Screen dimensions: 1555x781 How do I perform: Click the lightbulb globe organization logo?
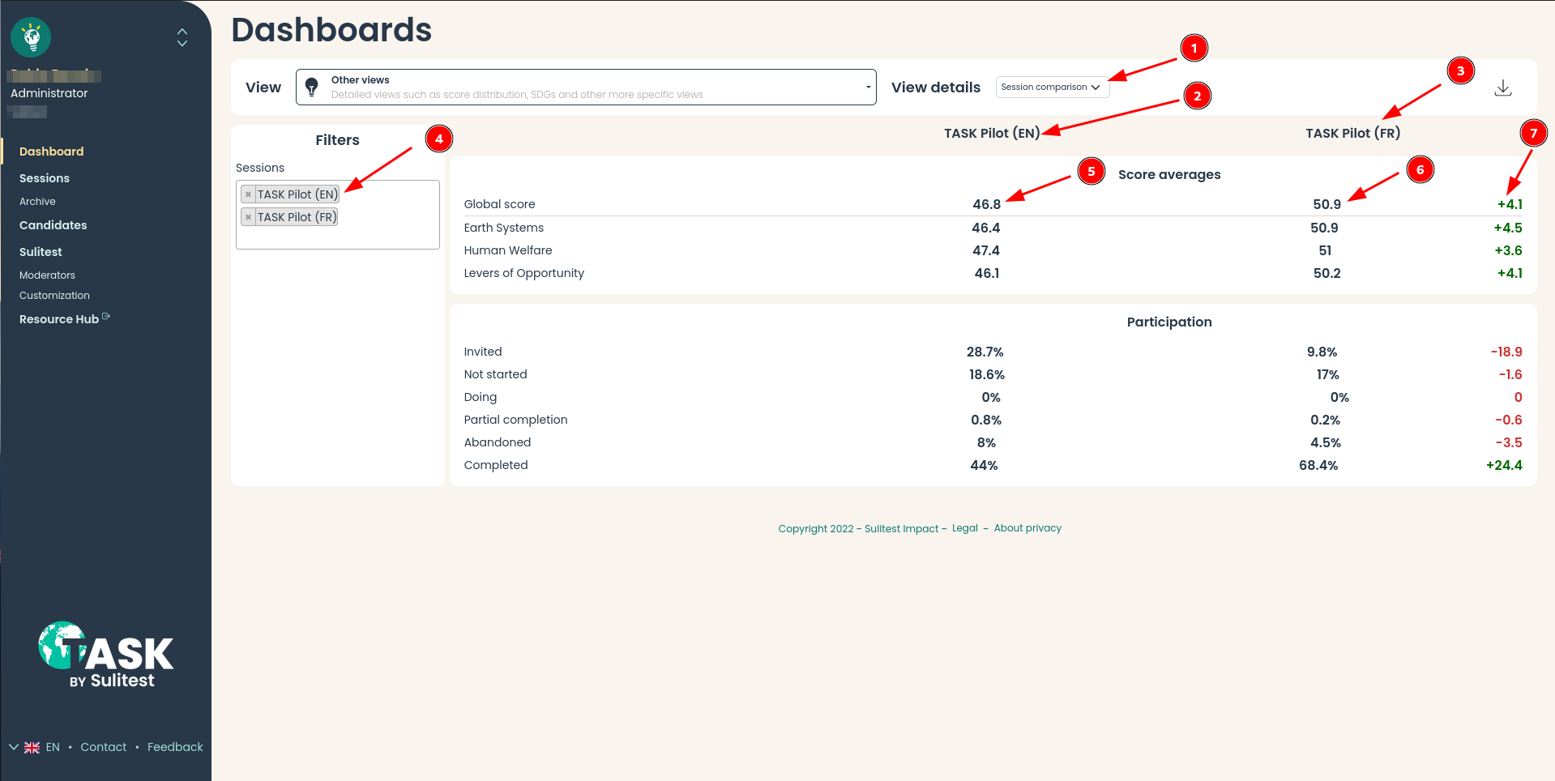tap(31, 37)
